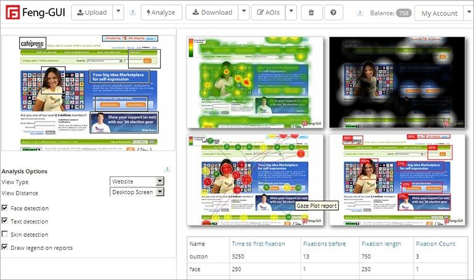Expand the arrow next to Upload

(x=118, y=12)
